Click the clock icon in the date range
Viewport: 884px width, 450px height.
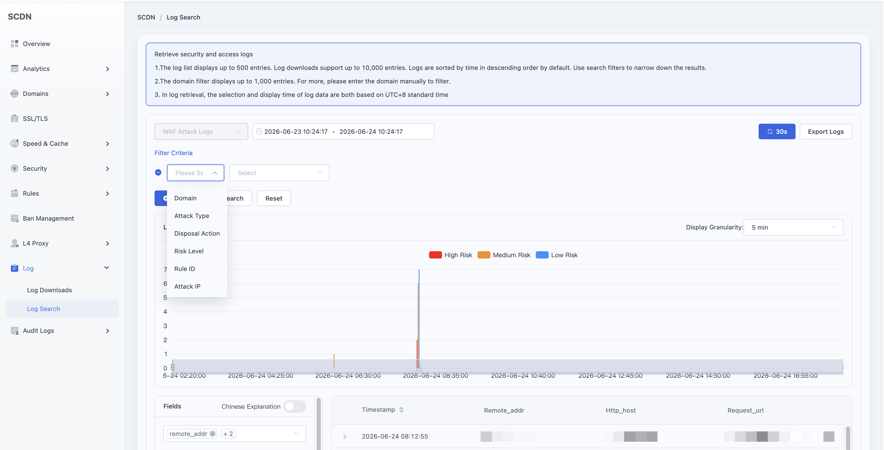(x=259, y=131)
